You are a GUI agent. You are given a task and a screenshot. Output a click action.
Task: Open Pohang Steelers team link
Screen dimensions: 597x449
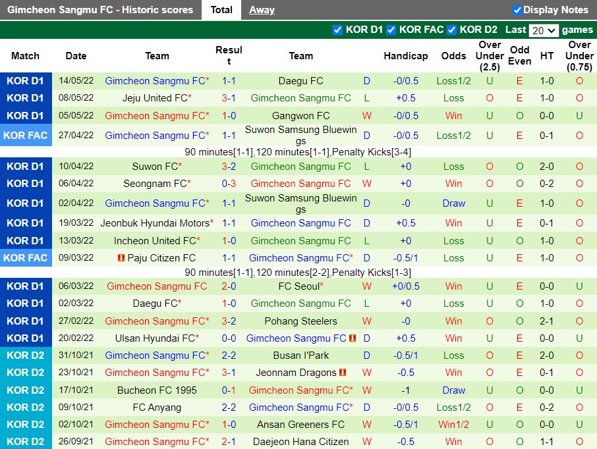tap(300, 321)
